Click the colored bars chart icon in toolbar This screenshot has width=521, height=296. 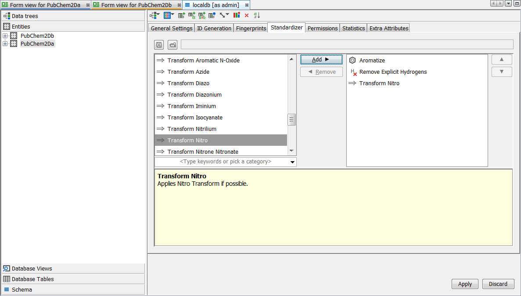click(x=237, y=15)
